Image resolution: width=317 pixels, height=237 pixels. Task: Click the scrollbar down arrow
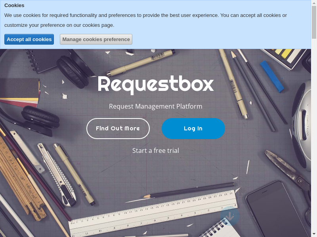click(314, 234)
